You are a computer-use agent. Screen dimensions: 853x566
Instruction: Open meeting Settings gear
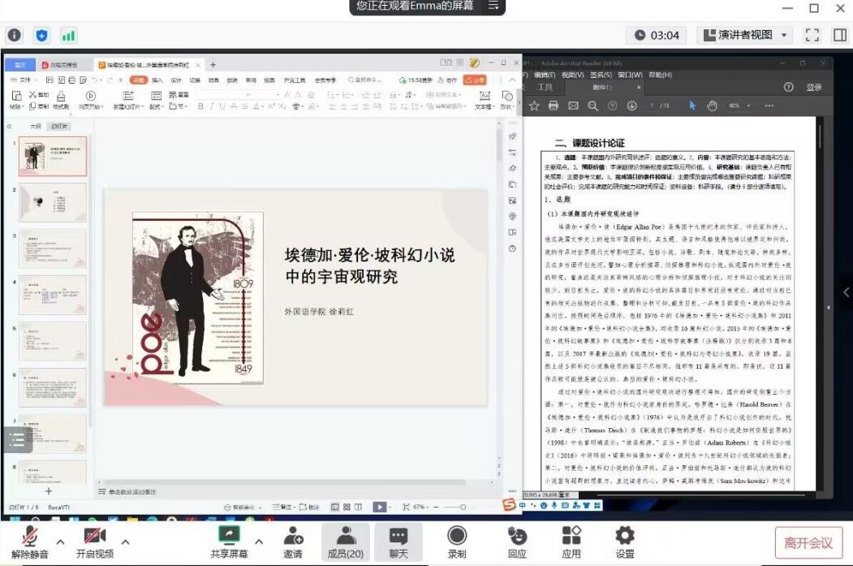pos(624,536)
